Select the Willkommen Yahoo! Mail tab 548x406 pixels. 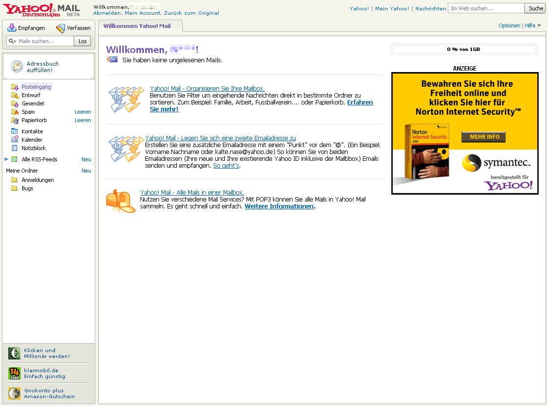pyautogui.click(x=140, y=26)
